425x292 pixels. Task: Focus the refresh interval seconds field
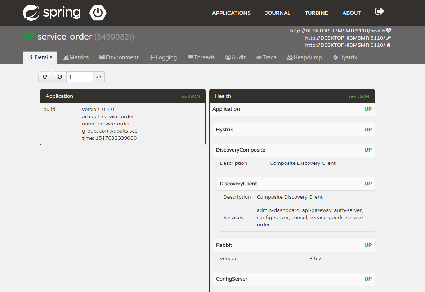[79, 77]
